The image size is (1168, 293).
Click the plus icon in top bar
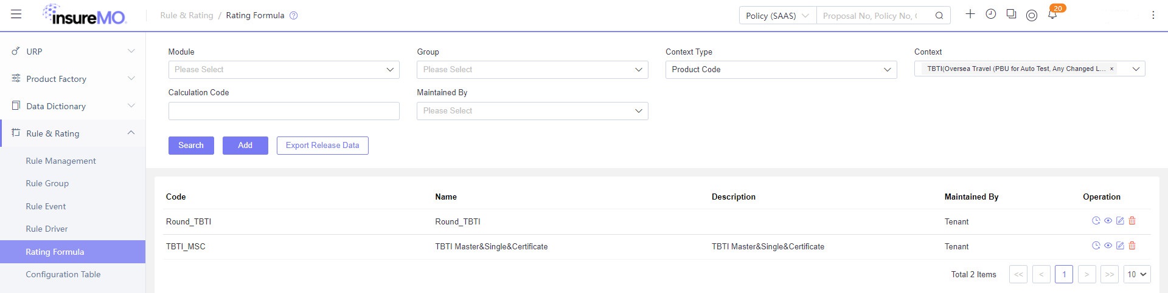(970, 14)
